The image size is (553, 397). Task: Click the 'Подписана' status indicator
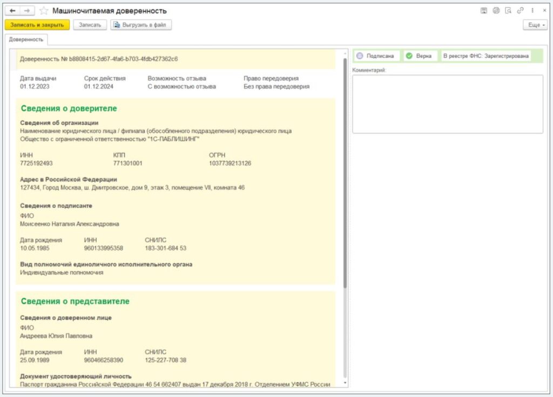(376, 56)
